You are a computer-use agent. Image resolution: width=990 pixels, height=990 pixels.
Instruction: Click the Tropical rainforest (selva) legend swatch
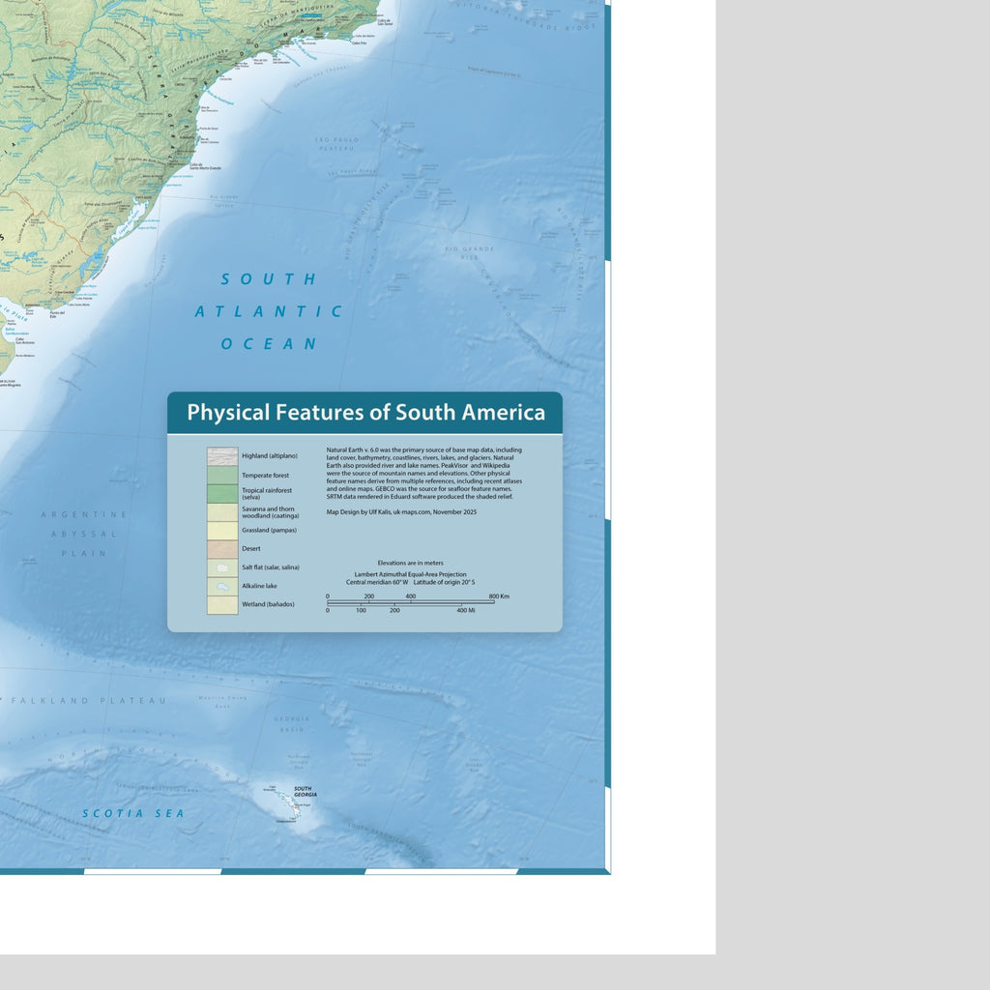click(x=222, y=493)
